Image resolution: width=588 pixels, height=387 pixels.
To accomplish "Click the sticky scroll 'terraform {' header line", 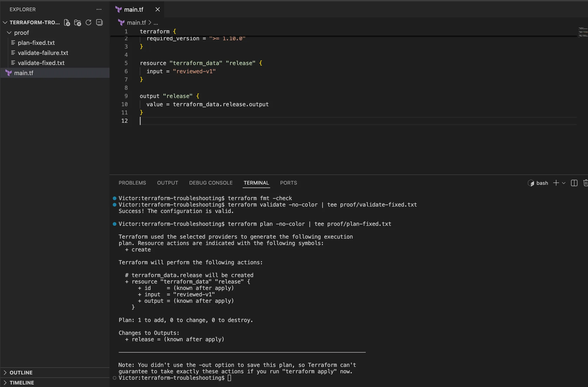I will coord(158,31).
